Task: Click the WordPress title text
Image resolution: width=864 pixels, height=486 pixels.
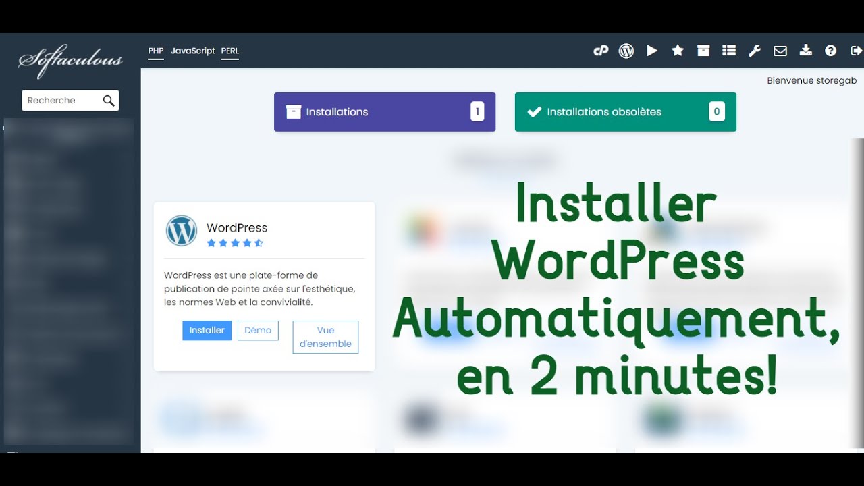Action: click(237, 227)
